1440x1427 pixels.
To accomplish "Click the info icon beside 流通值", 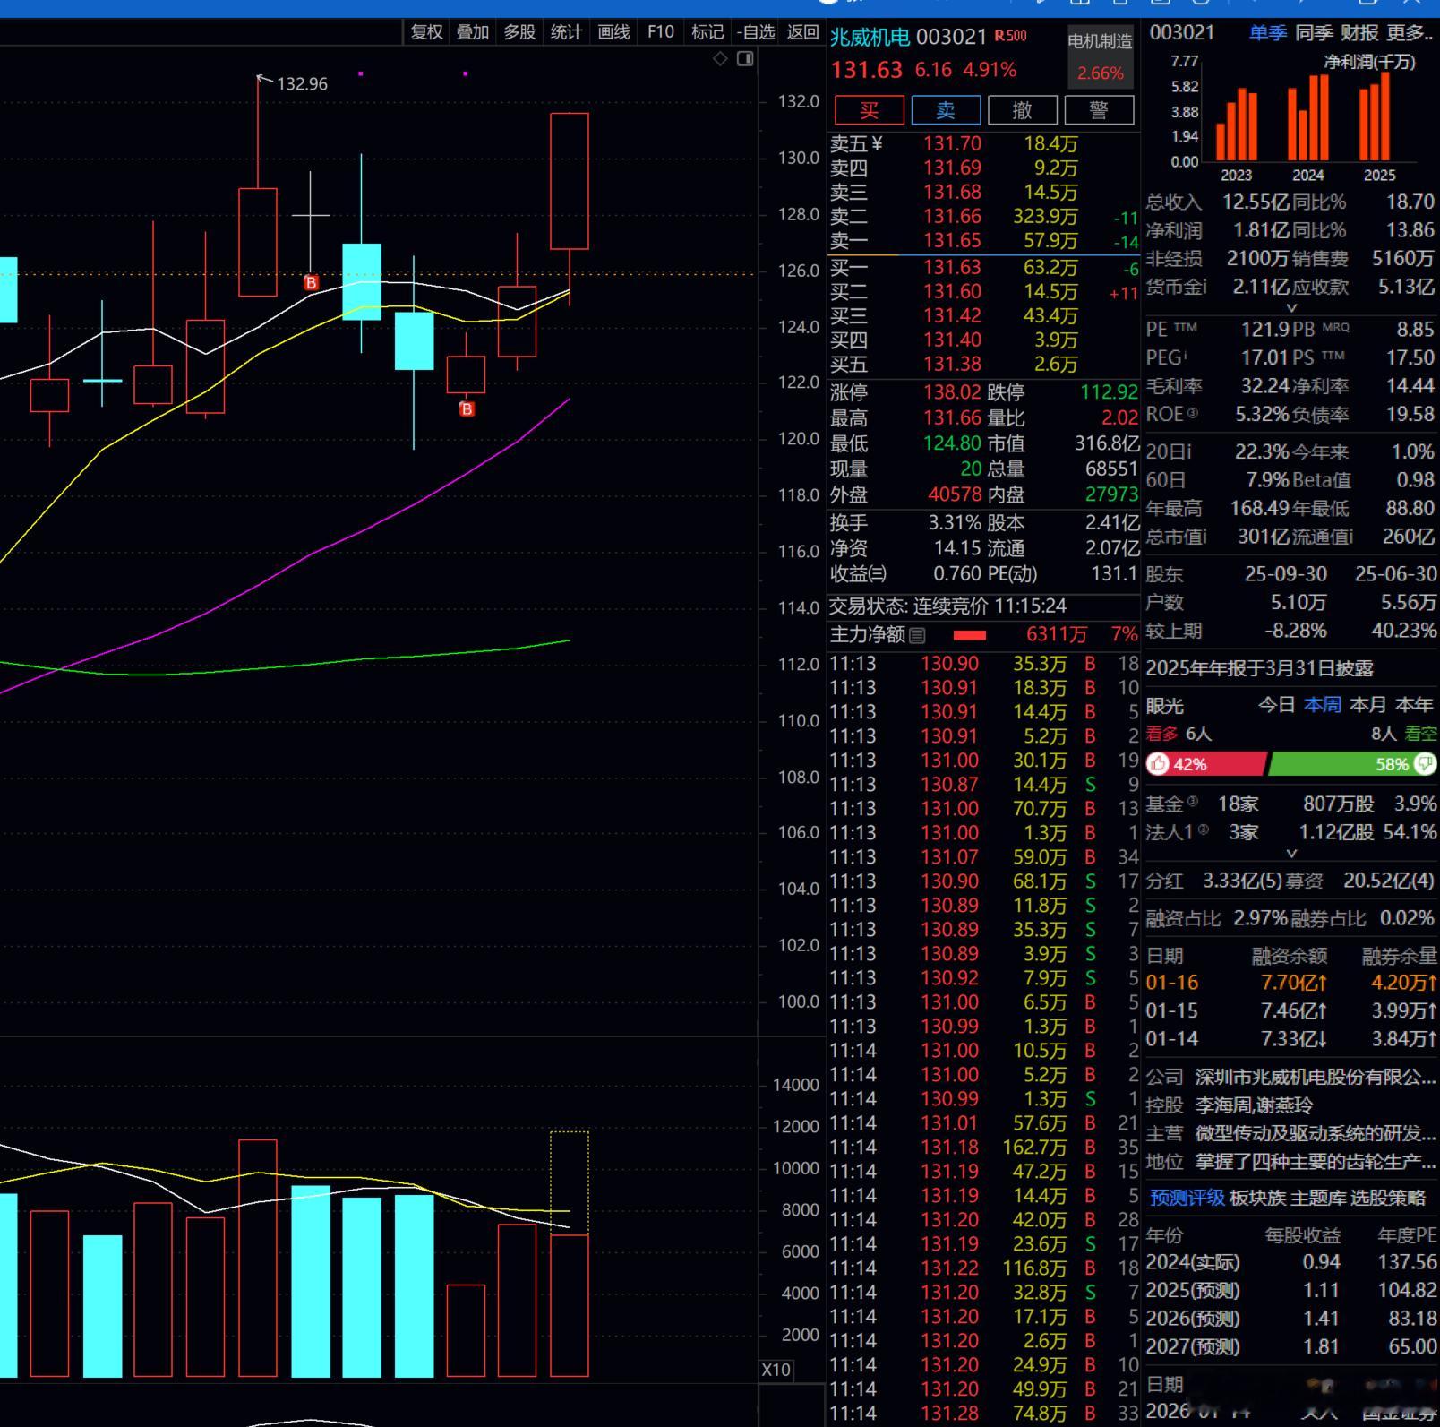I will point(1350,537).
